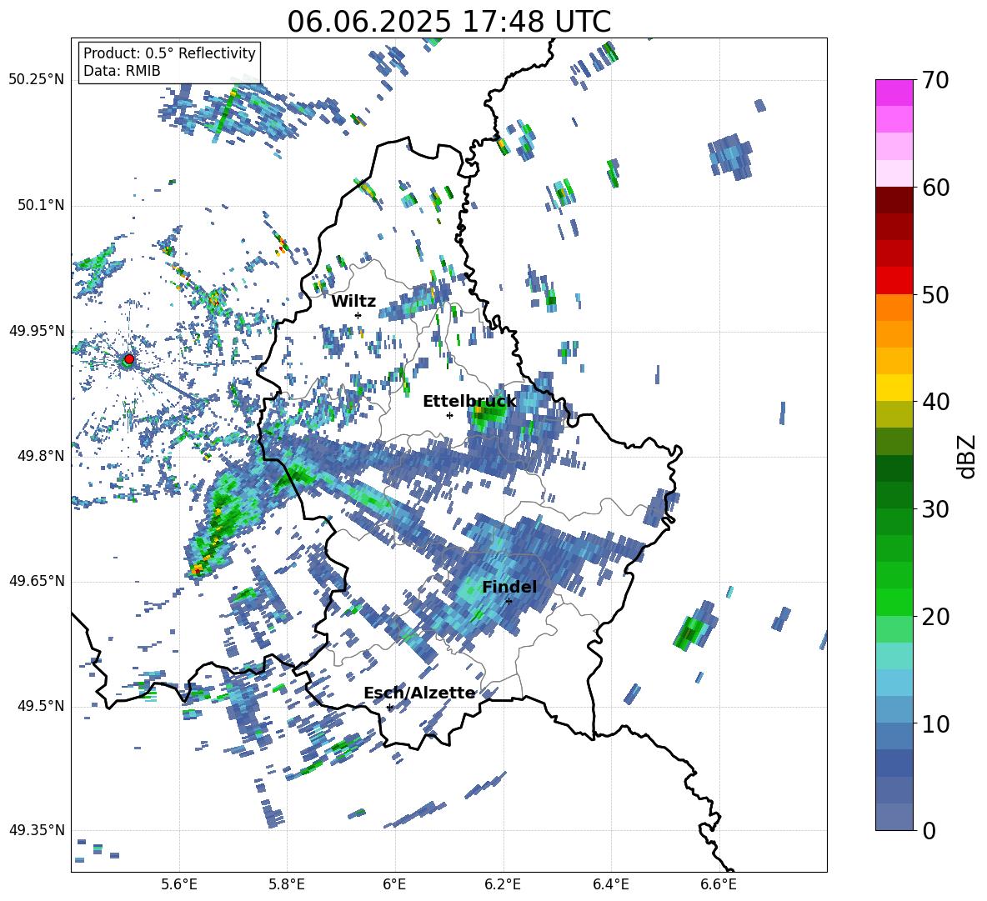Click the colorbar value 60
Image resolution: width=987 pixels, height=901 pixels.
[936, 188]
